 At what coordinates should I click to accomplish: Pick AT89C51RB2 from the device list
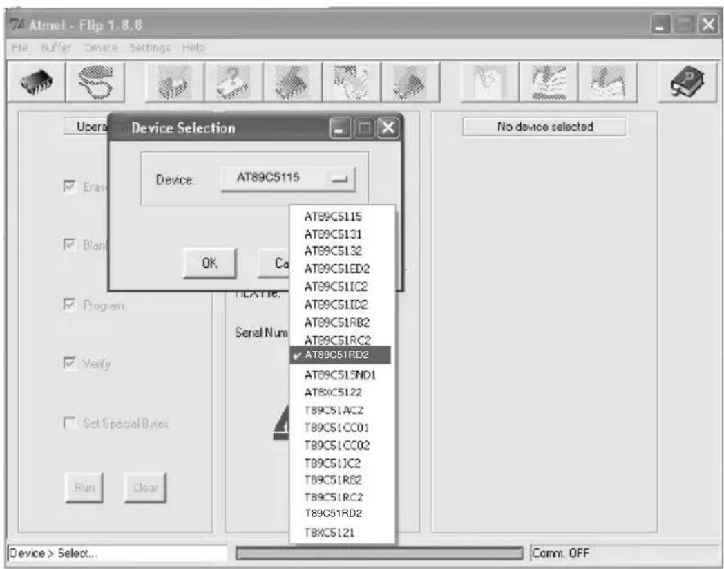click(x=342, y=322)
